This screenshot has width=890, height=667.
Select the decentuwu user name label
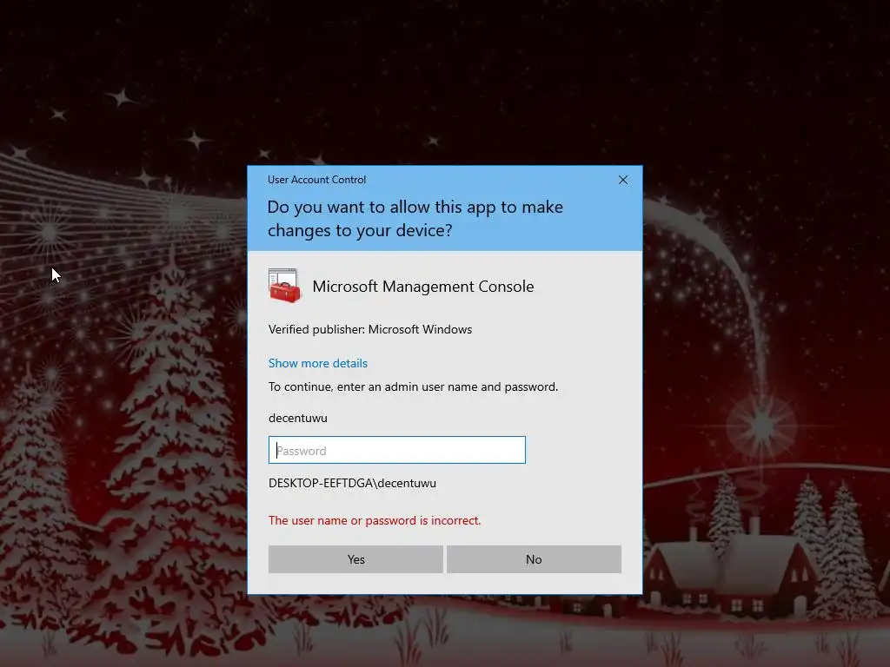tap(298, 418)
